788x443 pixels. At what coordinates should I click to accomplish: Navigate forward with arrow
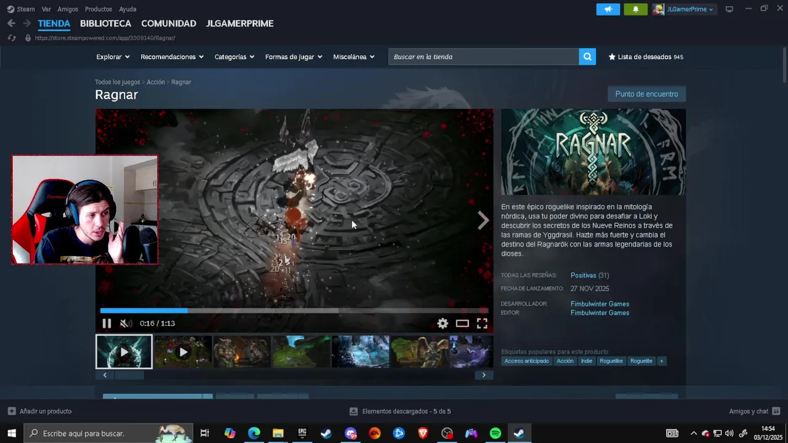point(26,23)
